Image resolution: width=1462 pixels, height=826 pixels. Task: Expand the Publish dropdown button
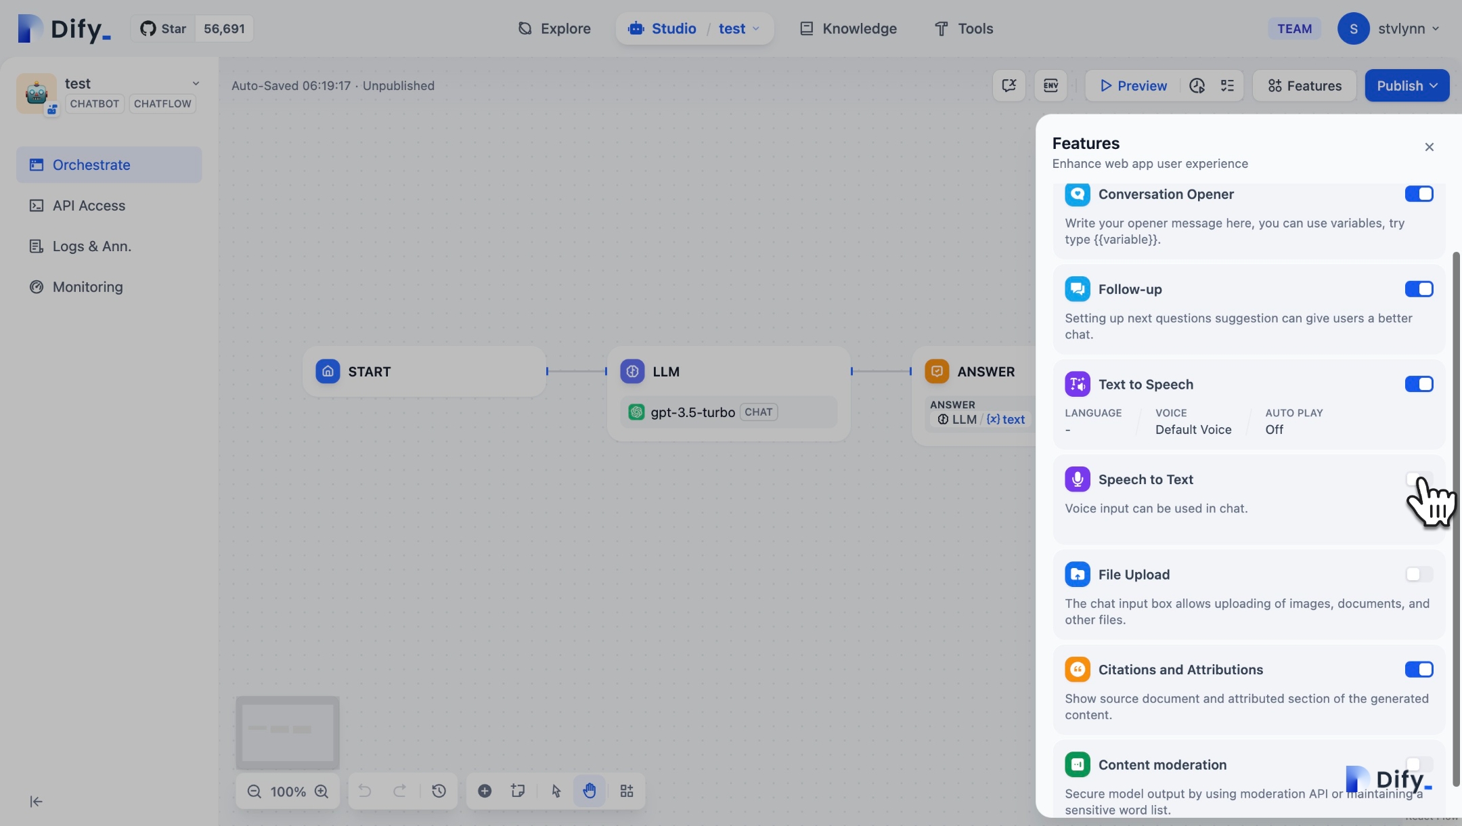[x=1406, y=85]
